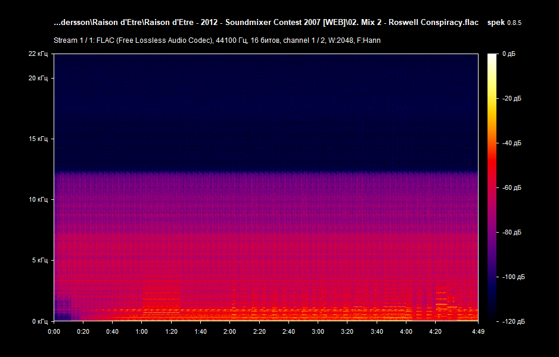The image size is (559, 357).
Task: Click the -60 дБ color scale label
Action: tap(511, 187)
